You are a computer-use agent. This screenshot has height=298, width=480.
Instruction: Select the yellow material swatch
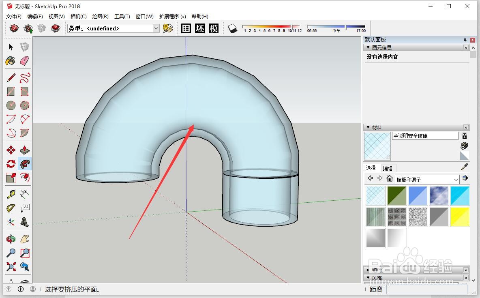click(x=460, y=217)
